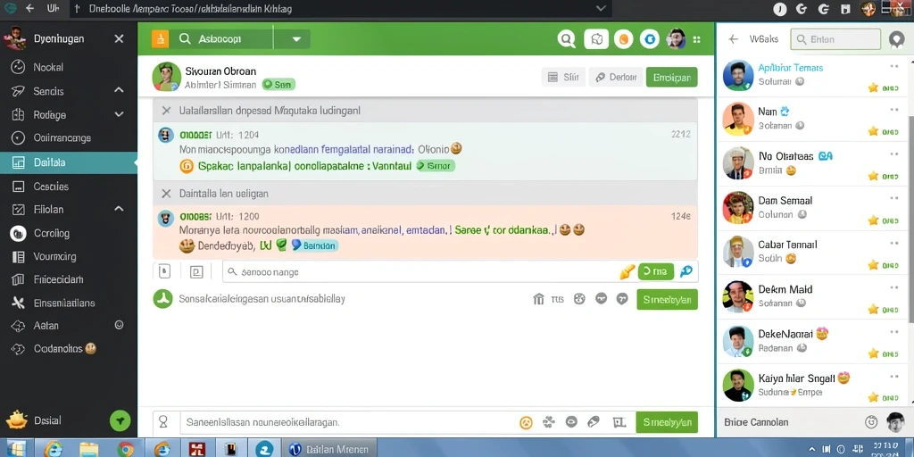Click the orange circle header icon
Viewport: 914px width, 457px height.
(624, 39)
